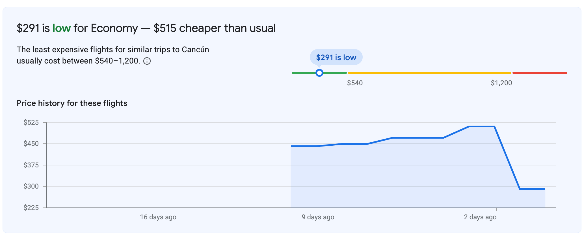The width and height of the screenshot is (584, 236).
Task: Click the red high-price range bar
Action: [540, 73]
